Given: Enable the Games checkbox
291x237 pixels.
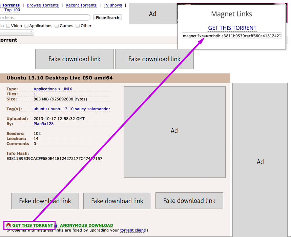Looking at the screenshot, I should 57,26.
